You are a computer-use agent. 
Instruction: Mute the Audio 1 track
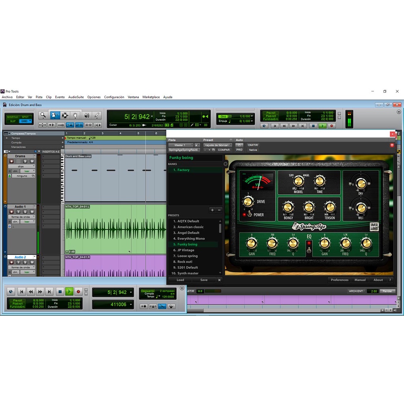point(32,212)
